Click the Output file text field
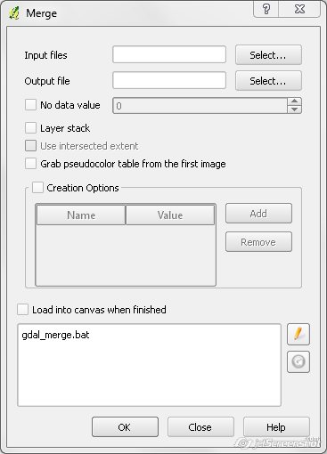The width and height of the screenshot is (327, 454). (169, 80)
